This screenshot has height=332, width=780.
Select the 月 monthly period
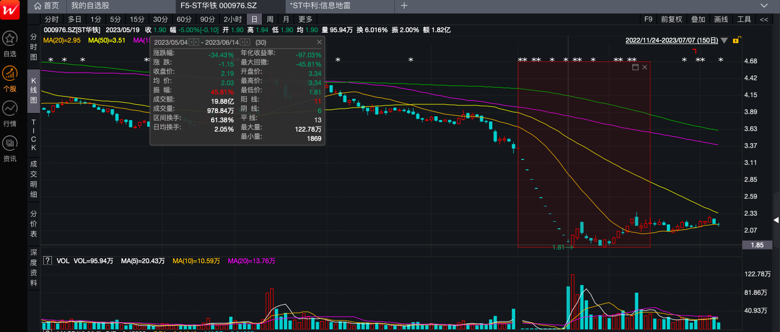pos(286,19)
